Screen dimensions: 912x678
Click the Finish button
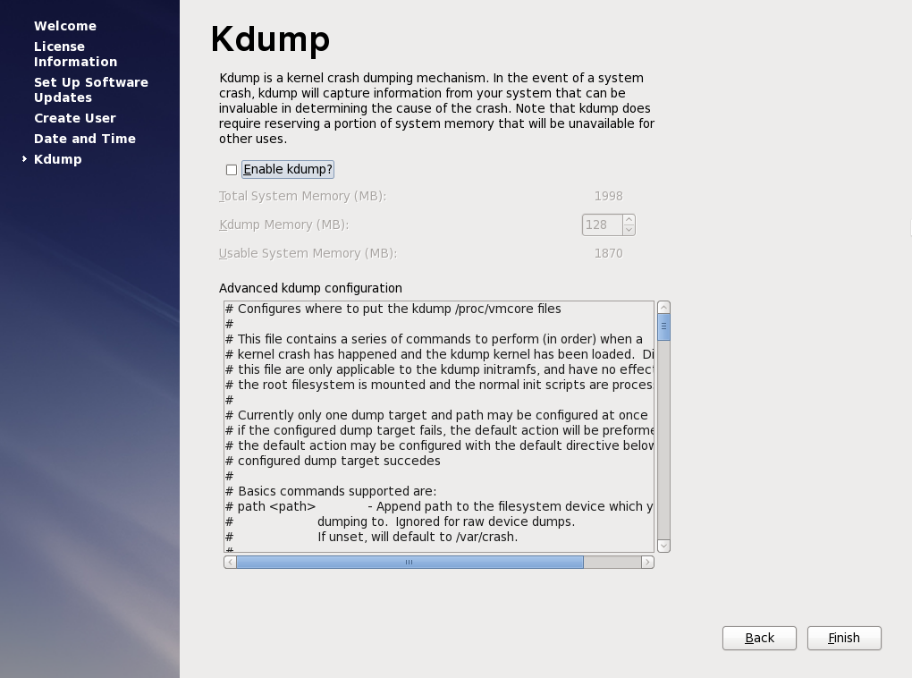pos(844,638)
